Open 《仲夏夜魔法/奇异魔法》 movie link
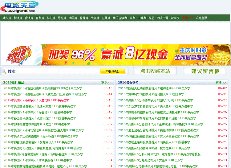Viewport: 231px width, 168px height. click(43, 148)
